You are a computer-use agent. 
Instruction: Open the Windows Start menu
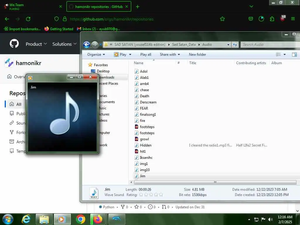click(8, 219)
